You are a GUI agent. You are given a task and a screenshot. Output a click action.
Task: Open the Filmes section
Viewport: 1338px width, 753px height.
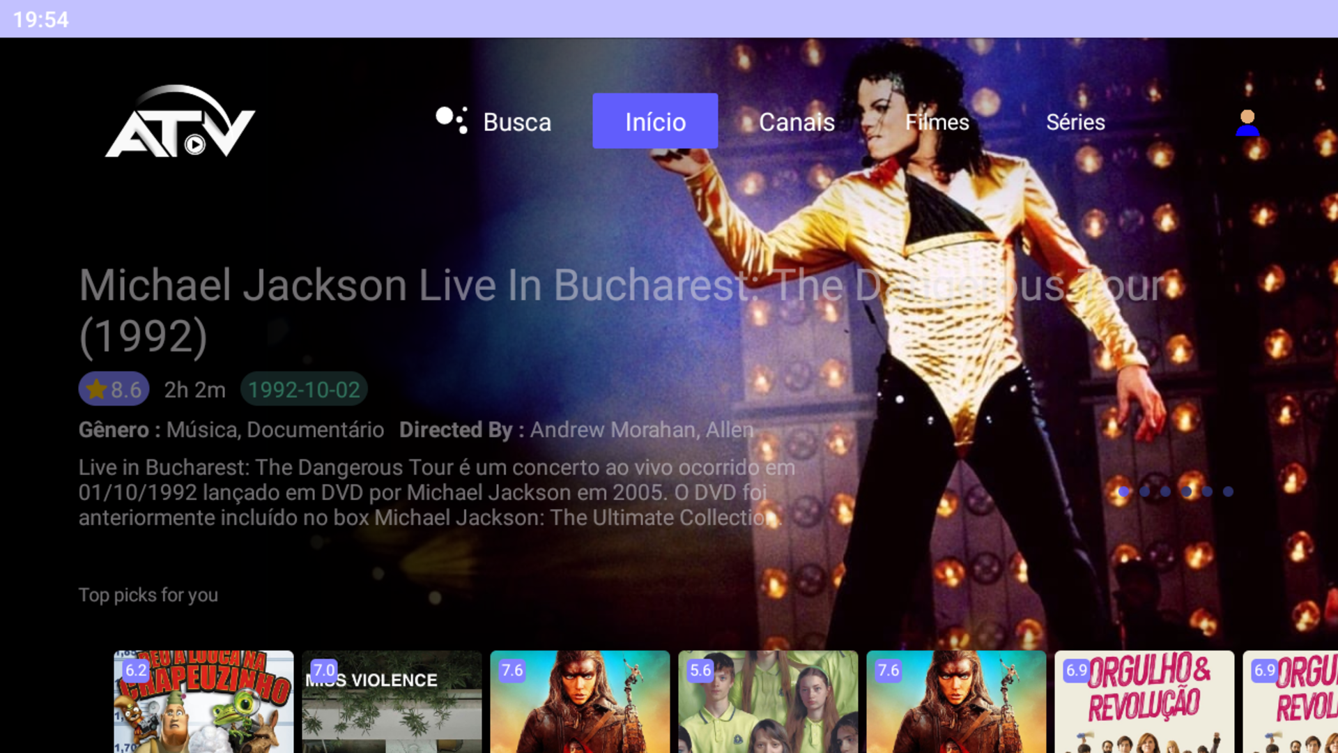click(937, 122)
